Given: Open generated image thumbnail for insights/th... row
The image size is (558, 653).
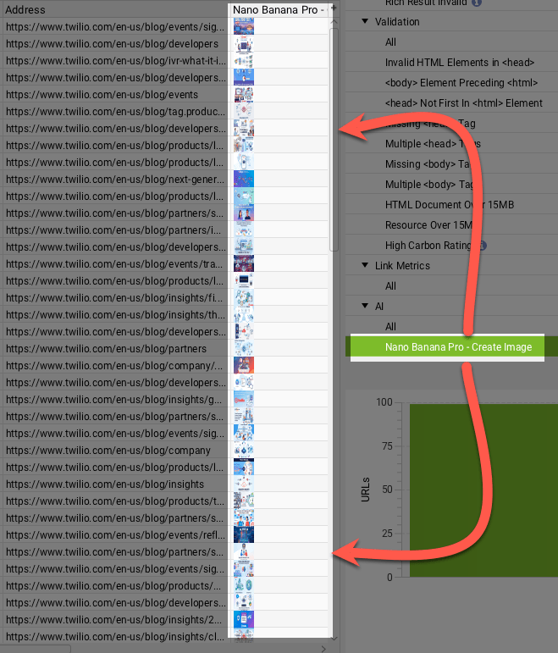Looking at the screenshot, I should pyautogui.click(x=244, y=315).
